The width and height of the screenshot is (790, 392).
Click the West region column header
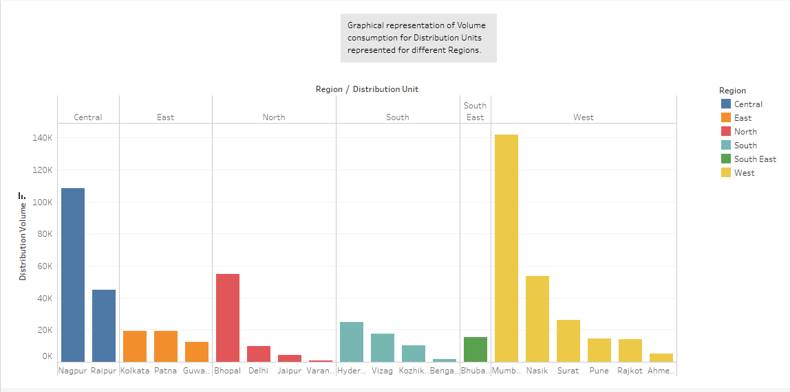(584, 117)
